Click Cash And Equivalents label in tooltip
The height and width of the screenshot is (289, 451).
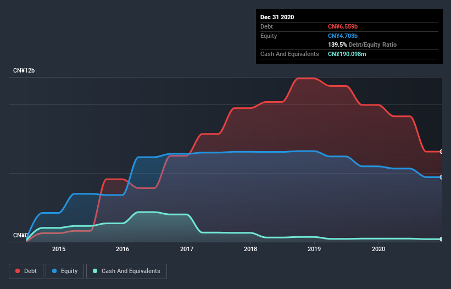click(289, 54)
